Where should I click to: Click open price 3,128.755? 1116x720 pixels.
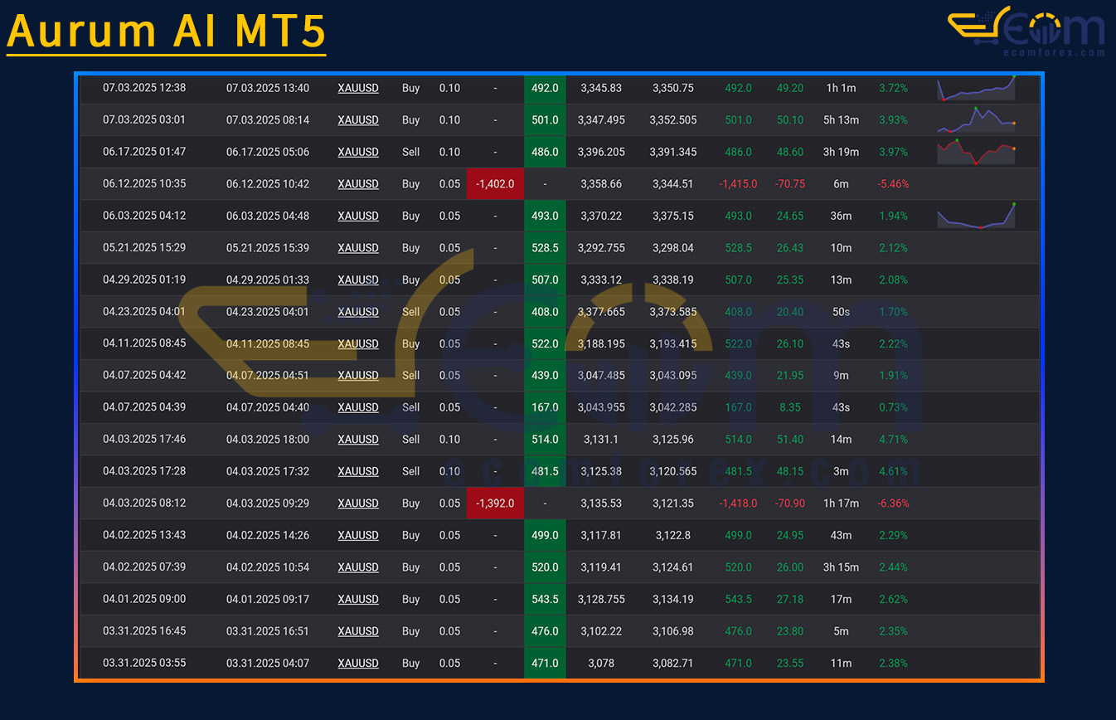[603, 599]
